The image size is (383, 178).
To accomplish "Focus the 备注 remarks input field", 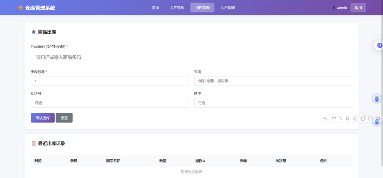I will (x=273, y=103).
